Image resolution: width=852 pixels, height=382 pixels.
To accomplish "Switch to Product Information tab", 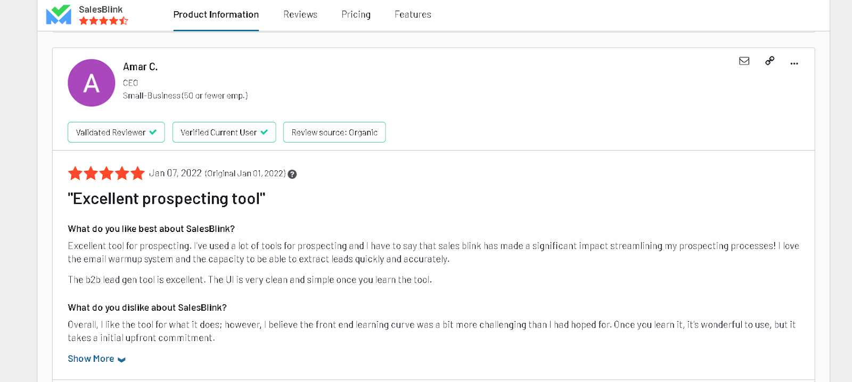I will pos(216,15).
